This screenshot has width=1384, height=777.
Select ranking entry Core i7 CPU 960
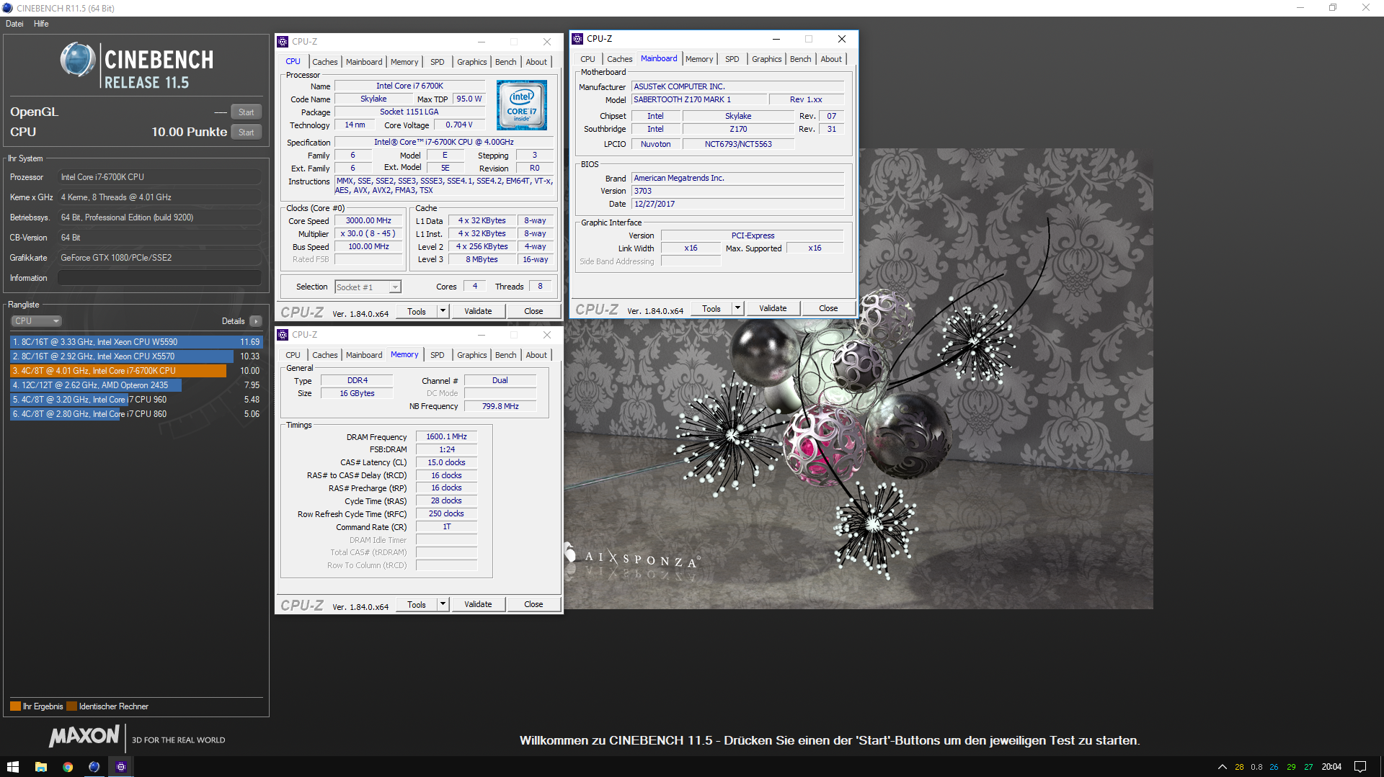[x=136, y=400]
